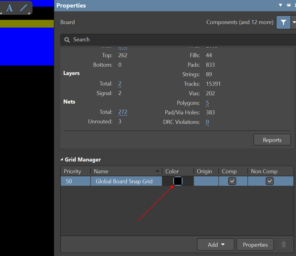This screenshot has height=256, width=296.
Task: Open the filter dropdown arrow
Action: pos(294,22)
